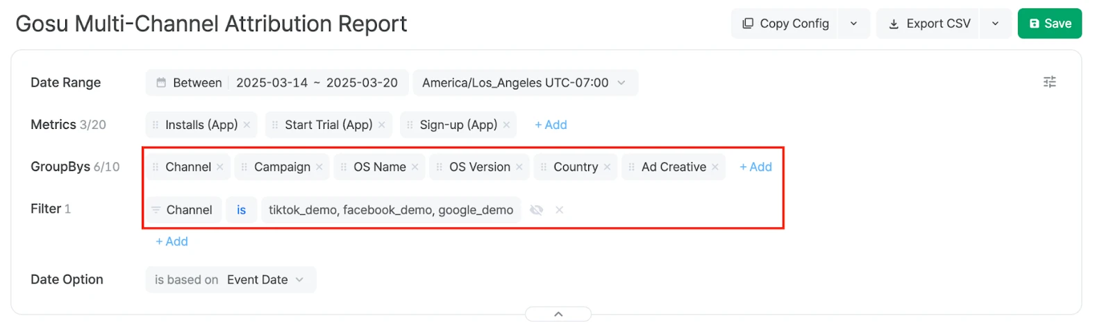Remove the OS Version group-by
Screen dimensions: 1111x323
click(519, 167)
